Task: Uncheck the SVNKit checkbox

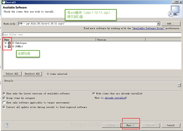Action: pyautogui.click(x=9, y=47)
